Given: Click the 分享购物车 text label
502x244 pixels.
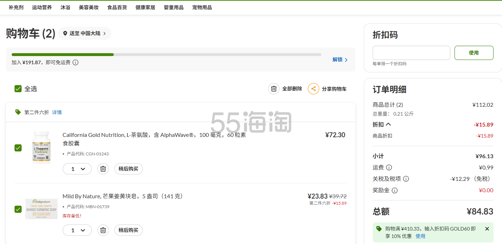Looking at the screenshot, I should point(334,89).
